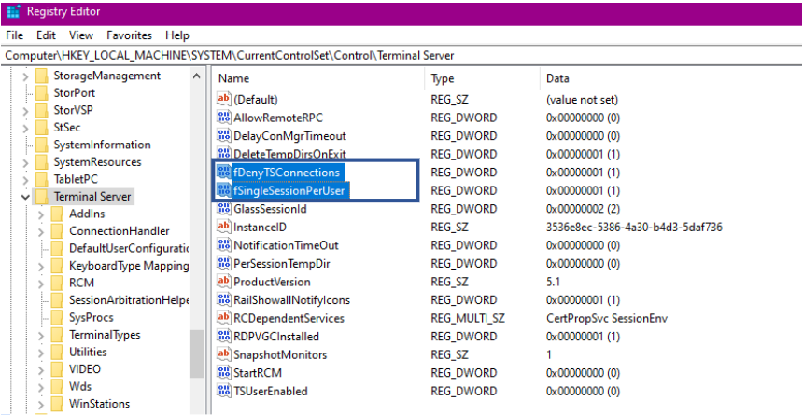This screenshot has height=415, width=803.
Task: Expand the StorageManagement key
Action: tap(25, 76)
